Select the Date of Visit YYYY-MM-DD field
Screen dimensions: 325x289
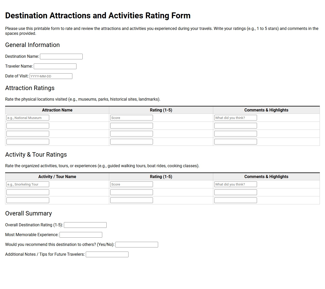pyautogui.click(x=51, y=76)
